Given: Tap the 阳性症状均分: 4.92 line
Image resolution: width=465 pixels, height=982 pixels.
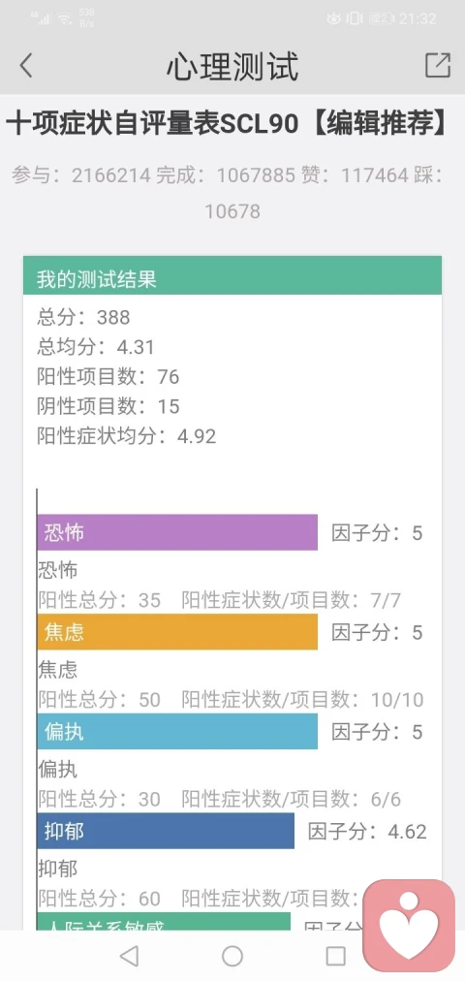Looking at the screenshot, I should coord(126,436).
